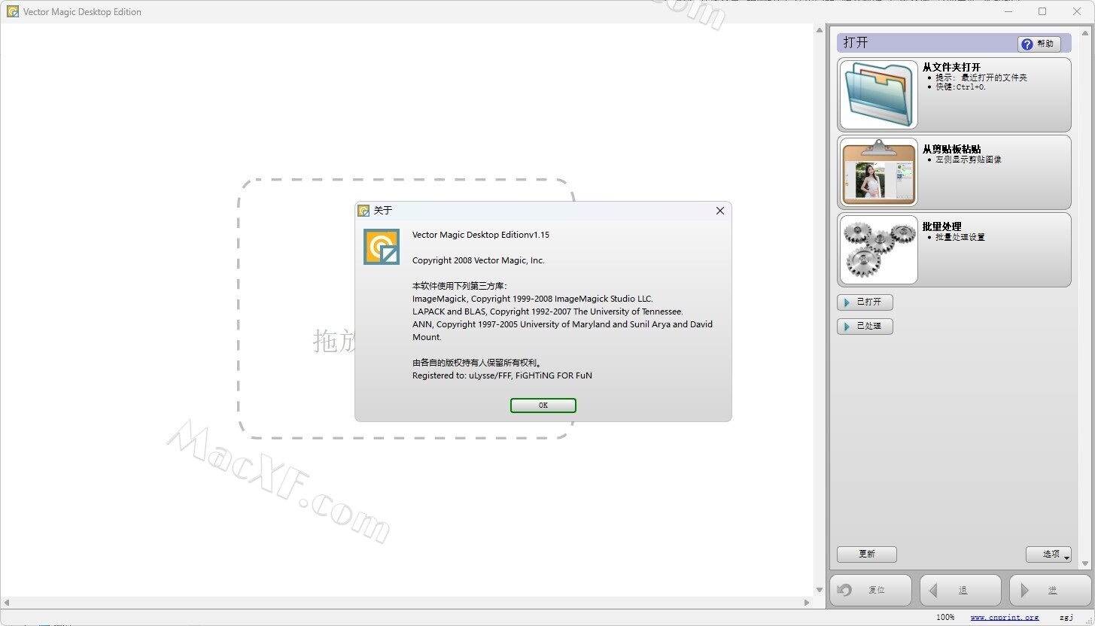The width and height of the screenshot is (1095, 626).
Task: Click the 复位 reset button
Action: pos(871,591)
